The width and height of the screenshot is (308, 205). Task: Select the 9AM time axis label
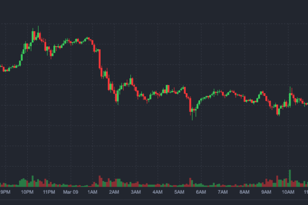click(x=266, y=192)
